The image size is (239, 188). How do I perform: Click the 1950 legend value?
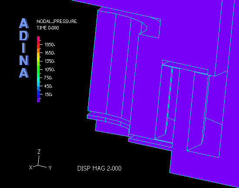[x=50, y=45]
